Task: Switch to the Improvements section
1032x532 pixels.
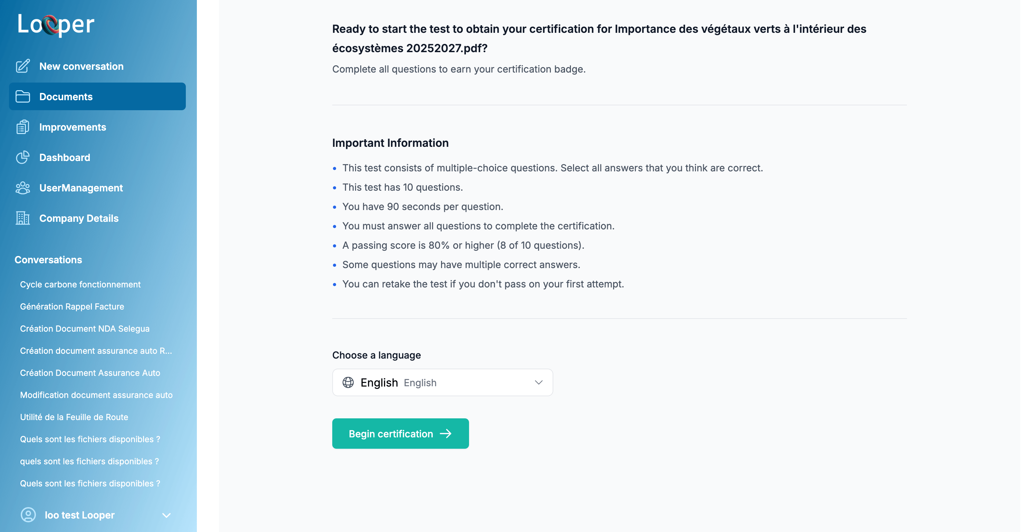Action: (x=73, y=127)
